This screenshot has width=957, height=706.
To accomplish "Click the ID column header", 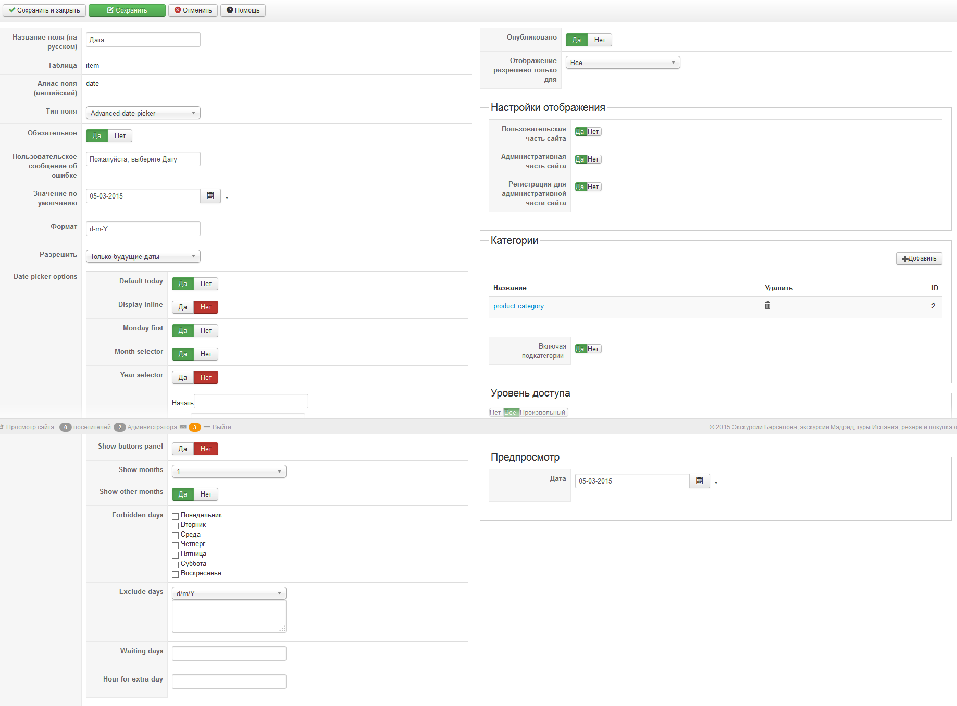I will (x=935, y=288).
